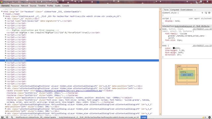
Task: Select body.timelineLayout breadcrumb in bottom bar
Action: coord(99,117)
